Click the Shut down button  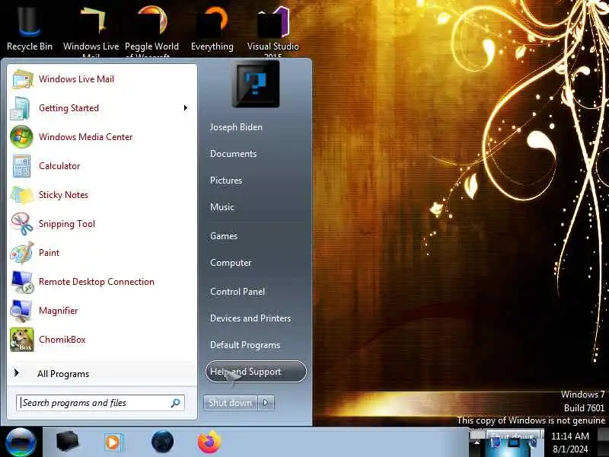click(x=231, y=403)
